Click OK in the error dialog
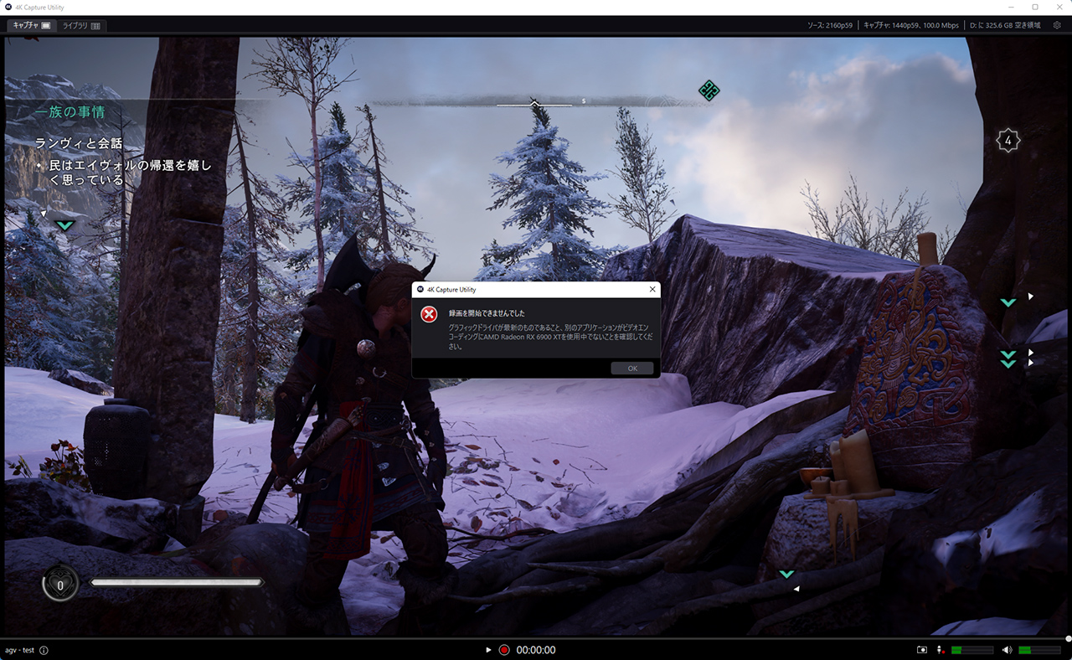 click(632, 369)
